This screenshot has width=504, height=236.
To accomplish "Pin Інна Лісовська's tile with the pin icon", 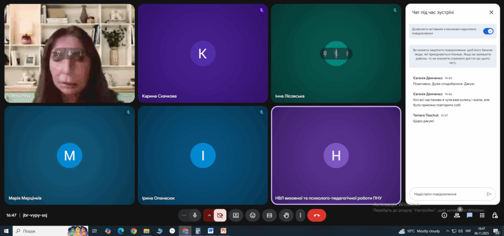I will tap(325, 54).
